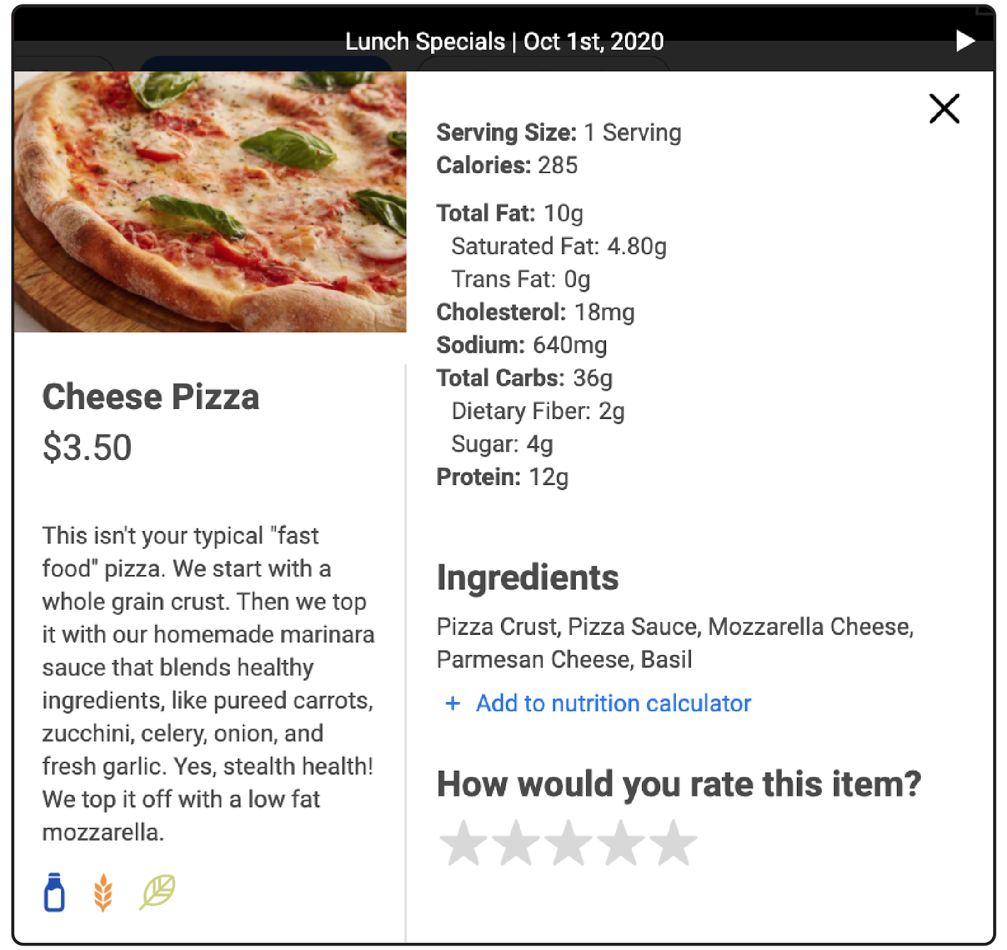Image resolution: width=1007 pixels, height=950 pixels.
Task: Rate this item one star
Action: click(463, 842)
